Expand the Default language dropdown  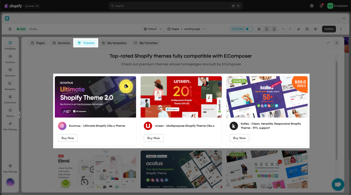(x=153, y=29)
